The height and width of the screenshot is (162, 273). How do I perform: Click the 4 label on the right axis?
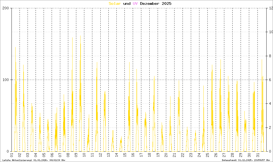(x=270, y=104)
